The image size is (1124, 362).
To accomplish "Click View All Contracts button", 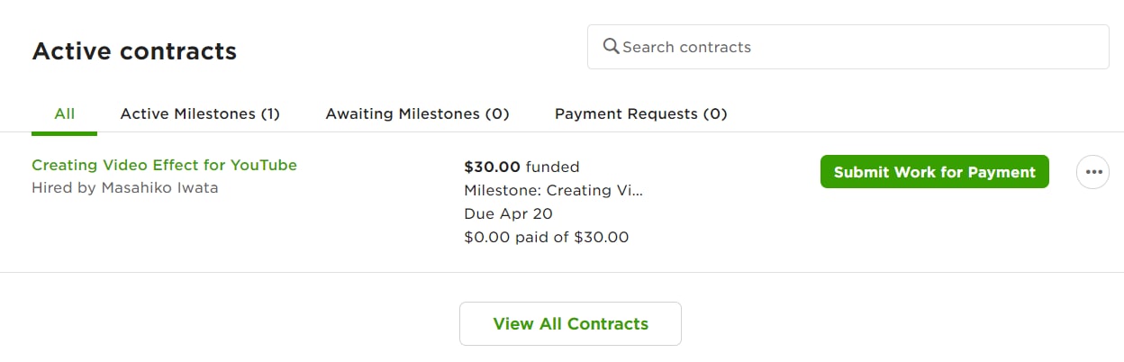I will (570, 323).
